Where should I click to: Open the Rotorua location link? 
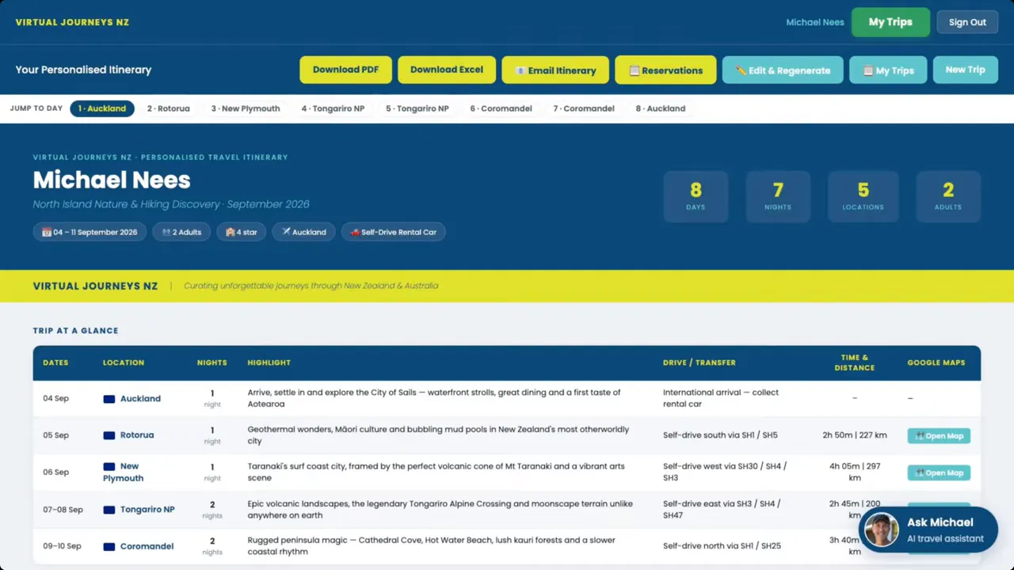coord(137,435)
